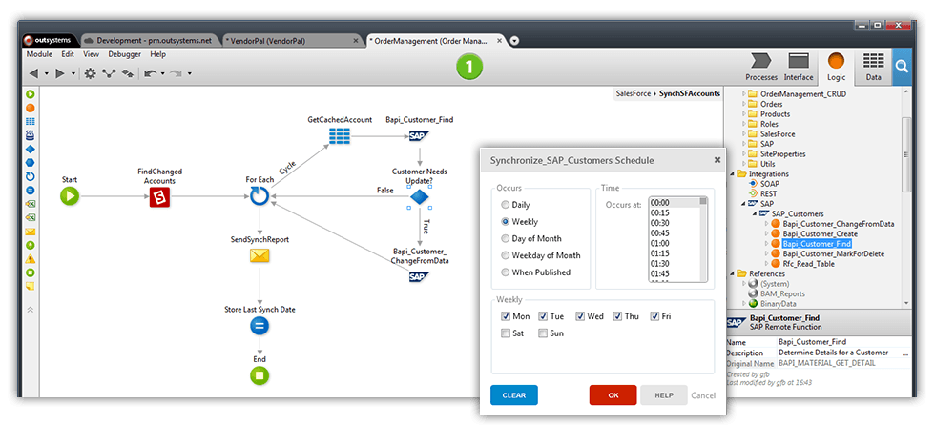
Task: Select the Start tool in the left toolbox
Action: [30, 94]
